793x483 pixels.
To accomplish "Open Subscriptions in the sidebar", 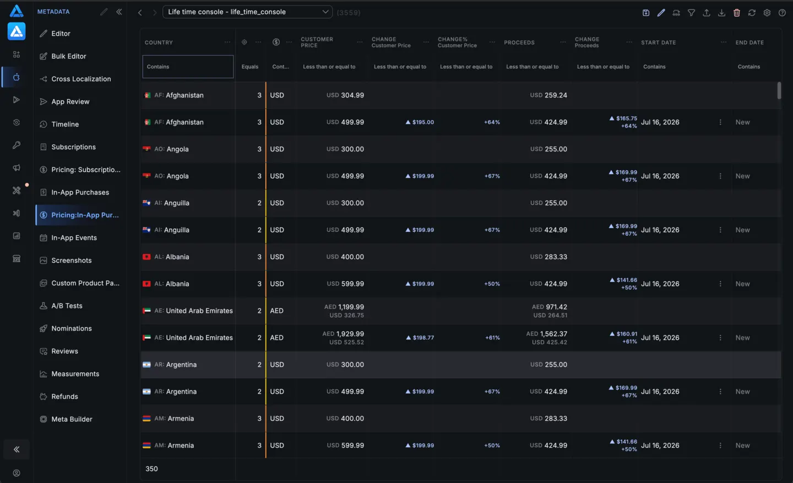I will [73, 147].
